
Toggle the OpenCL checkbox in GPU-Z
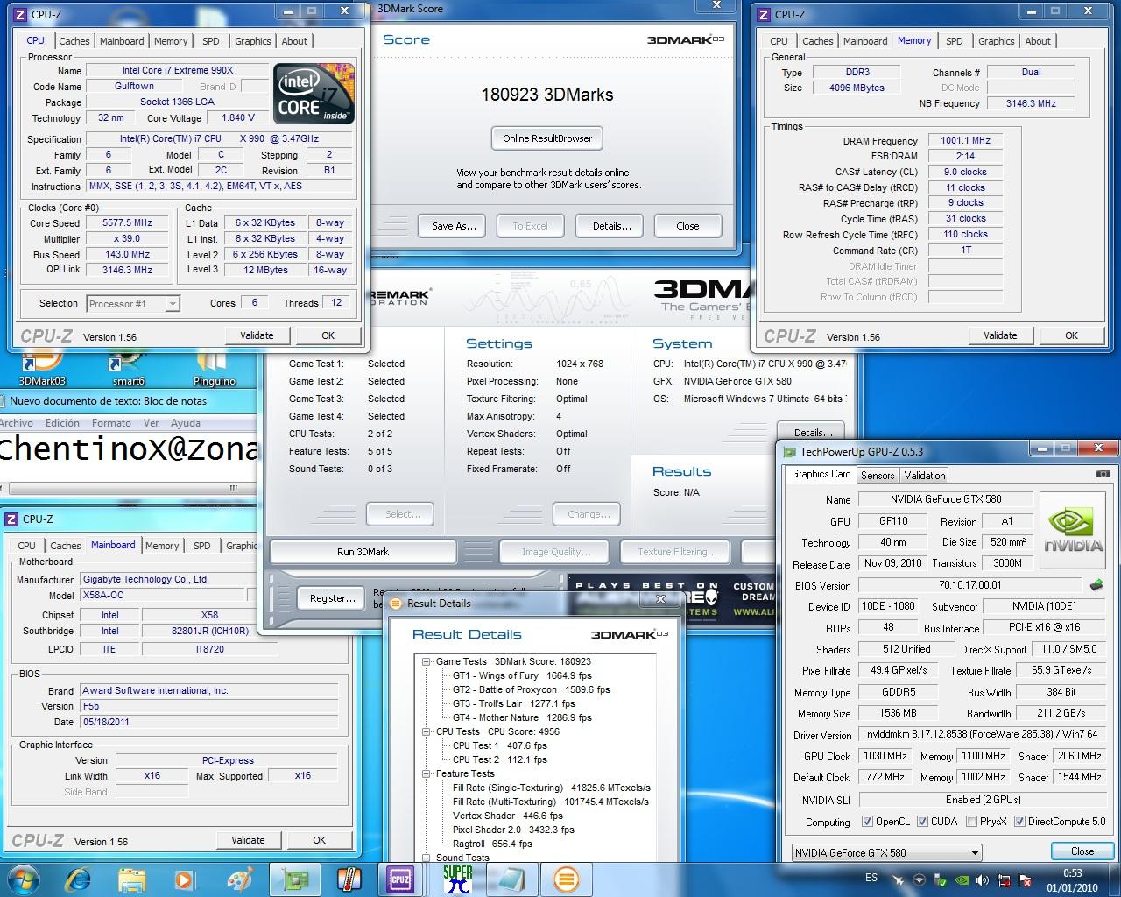pyautogui.click(x=867, y=822)
